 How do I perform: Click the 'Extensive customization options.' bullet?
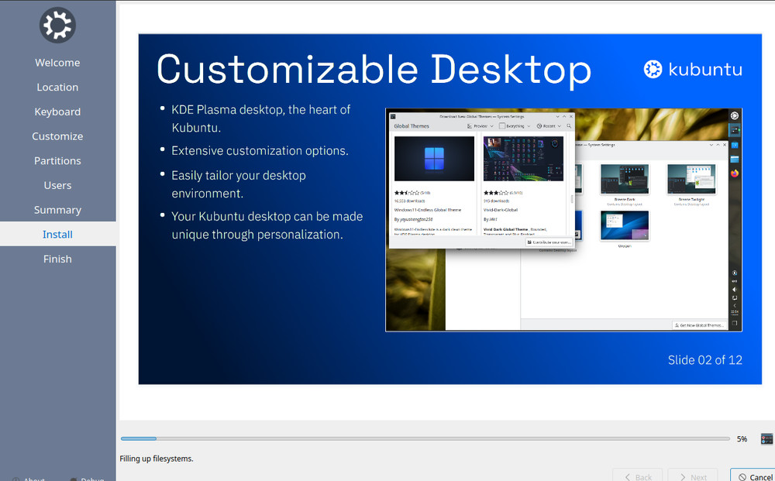coord(260,150)
